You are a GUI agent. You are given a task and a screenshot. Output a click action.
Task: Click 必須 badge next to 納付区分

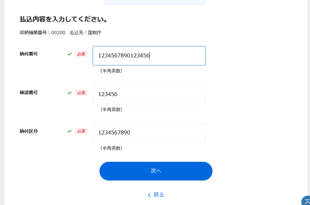pyautogui.click(x=81, y=131)
